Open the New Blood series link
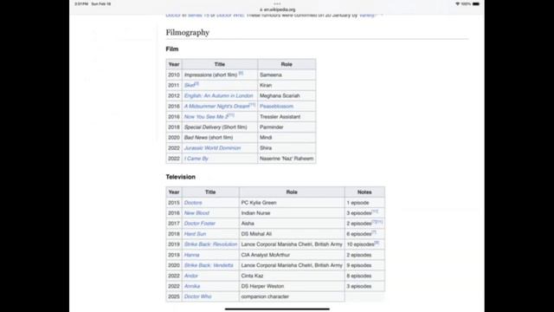The width and height of the screenshot is (554, 312). pyautogui.click(x=196, y=213)
